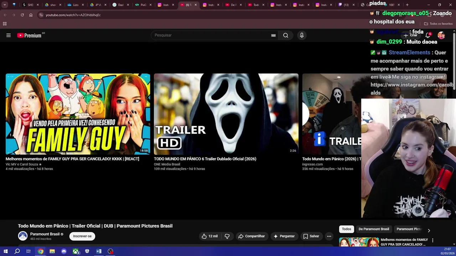Subscribe using the Inscrever-se button
Image resolution: width=456 pixels, height=256 pixels.
pyautogui.click(x=82, y=236)
